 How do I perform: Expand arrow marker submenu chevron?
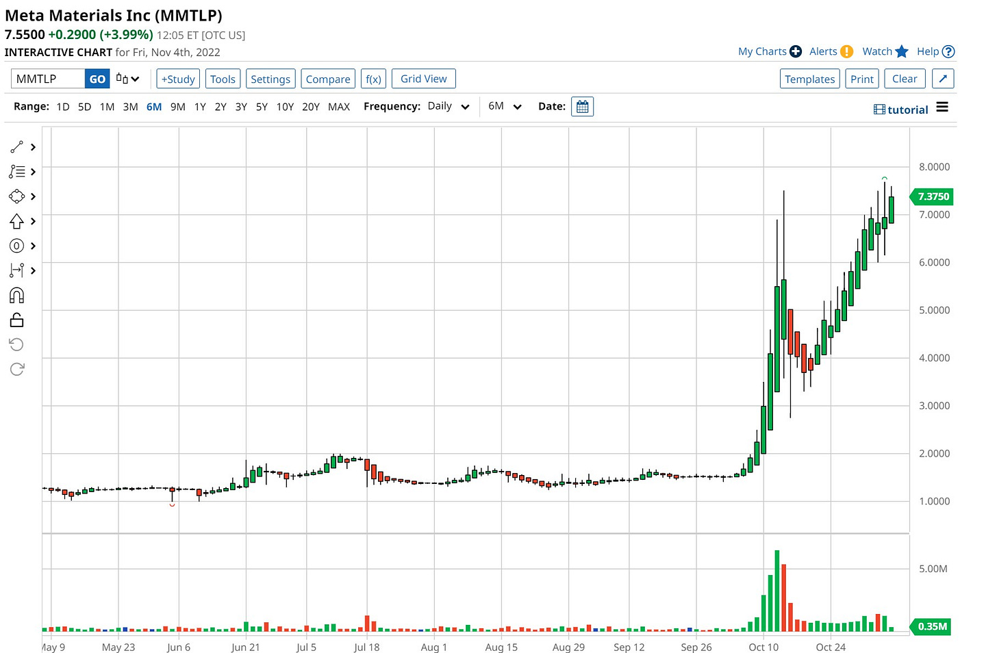(x=33, y=221)
